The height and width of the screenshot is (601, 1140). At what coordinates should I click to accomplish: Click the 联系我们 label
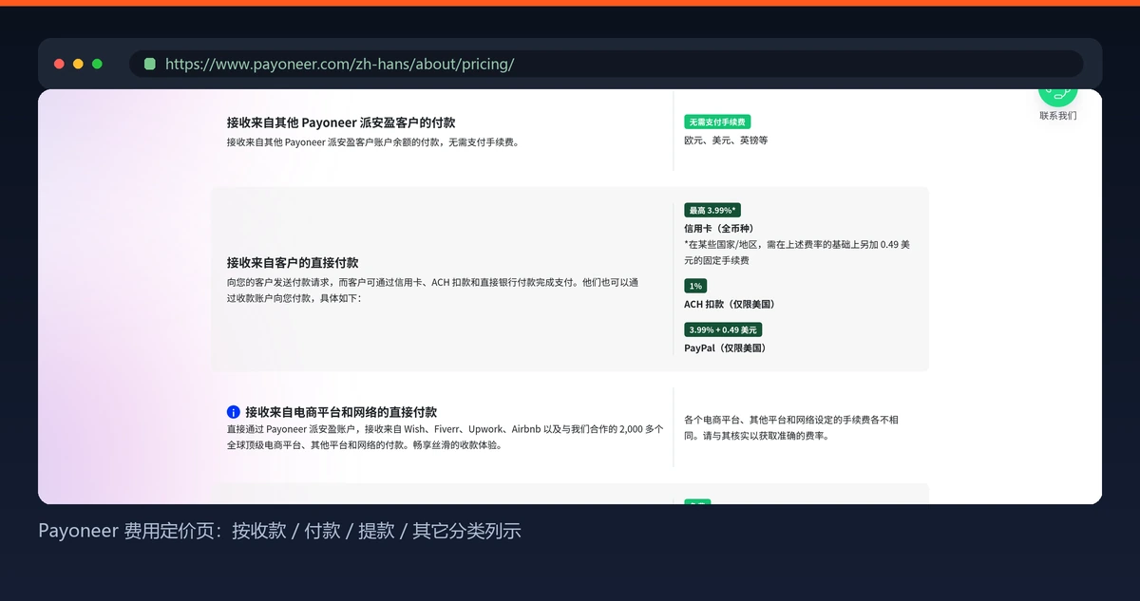click(1058, 116)
